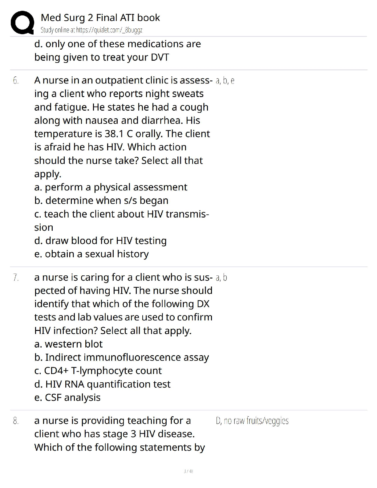
Task: Click the answer 'D, no raw fruits/veggies'
Action: coord(252,421)
